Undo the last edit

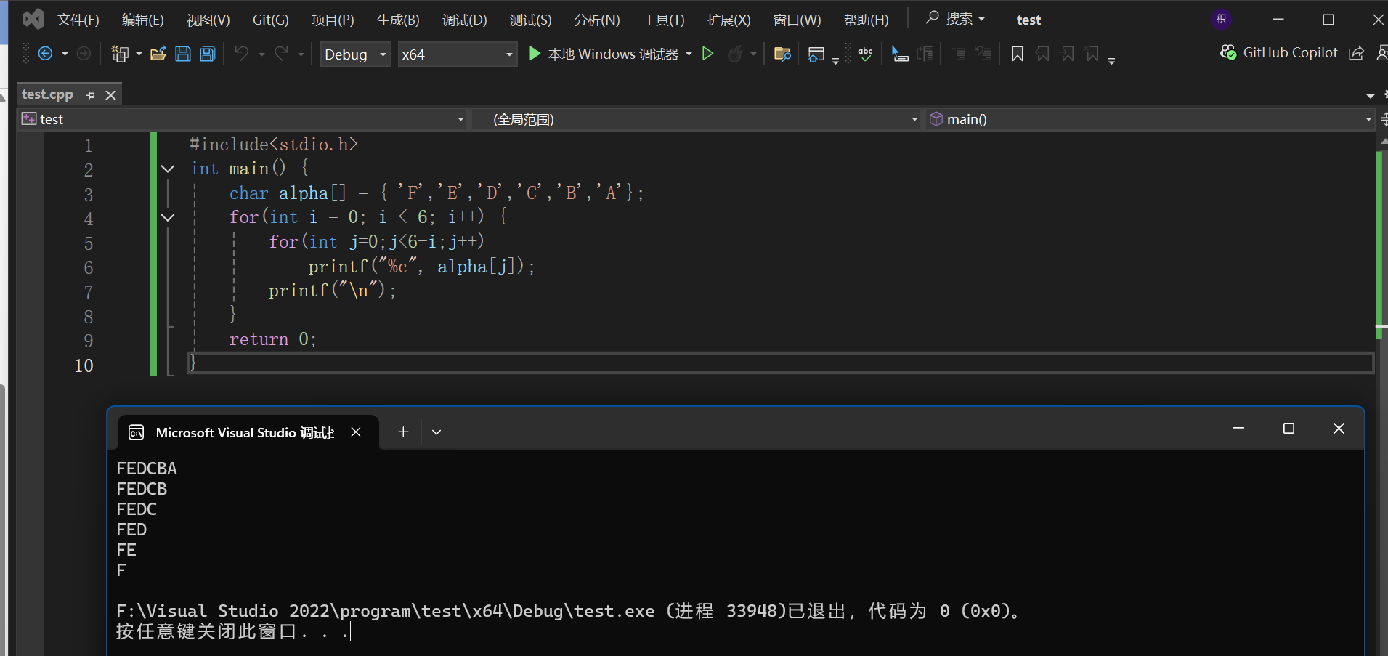(x=242, y=54)
